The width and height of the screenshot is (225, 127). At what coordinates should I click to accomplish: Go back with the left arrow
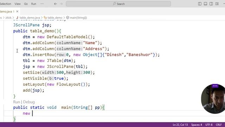pos(56,4)
